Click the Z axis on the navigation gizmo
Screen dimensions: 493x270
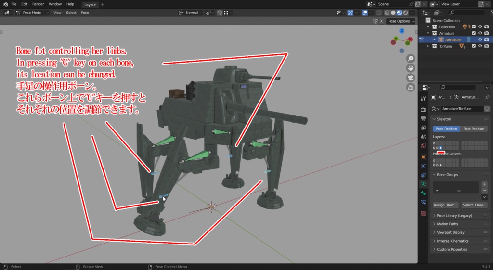(402, 31)
